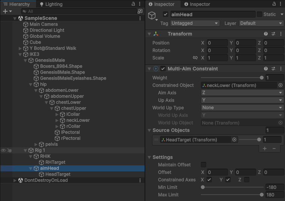Toggle the Static checkbox for aimHead
The width and height of the screenshot is (285, 201).
pos(259,14)
